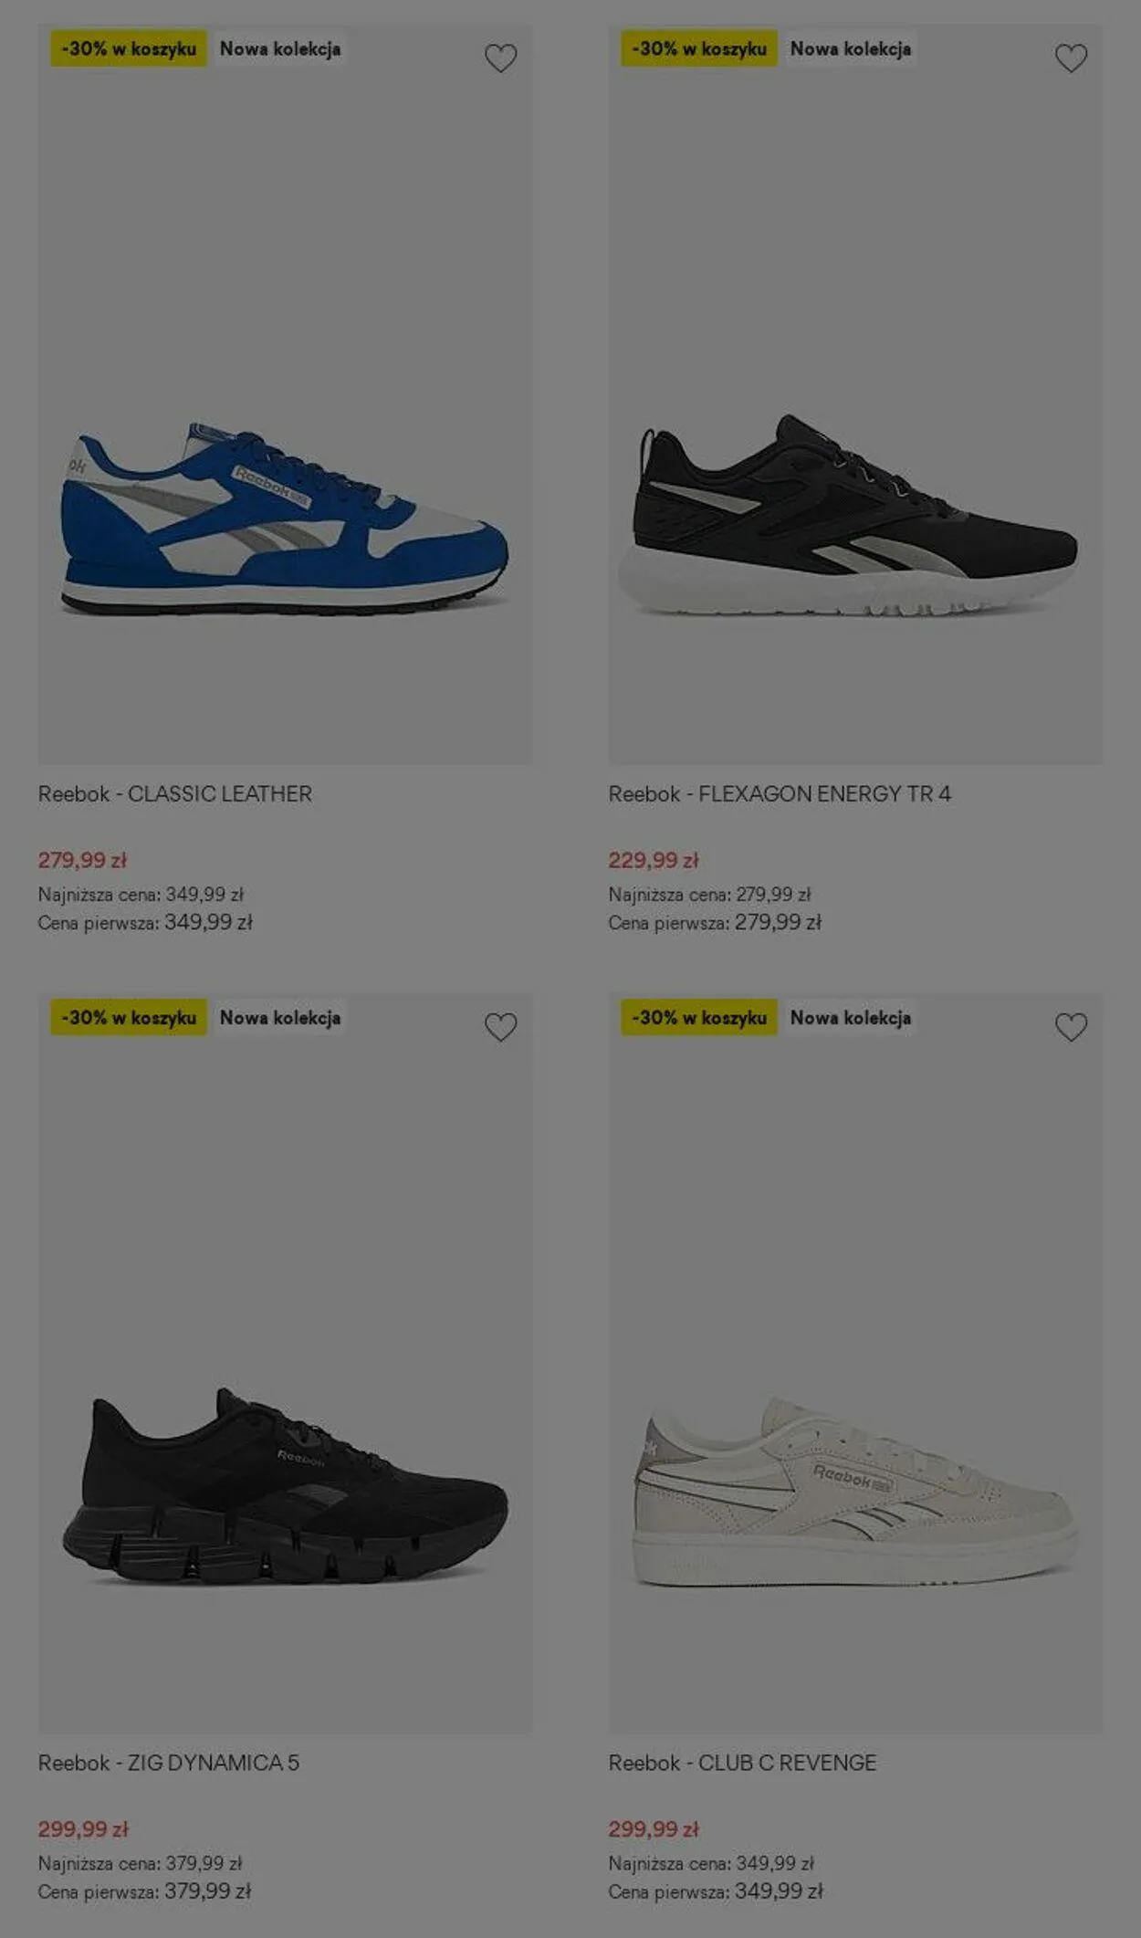Viewport: 1141px width, 1938px height.
Task: Click the 279,99 zł price of Classic Leather
Action: pos(82,860)
